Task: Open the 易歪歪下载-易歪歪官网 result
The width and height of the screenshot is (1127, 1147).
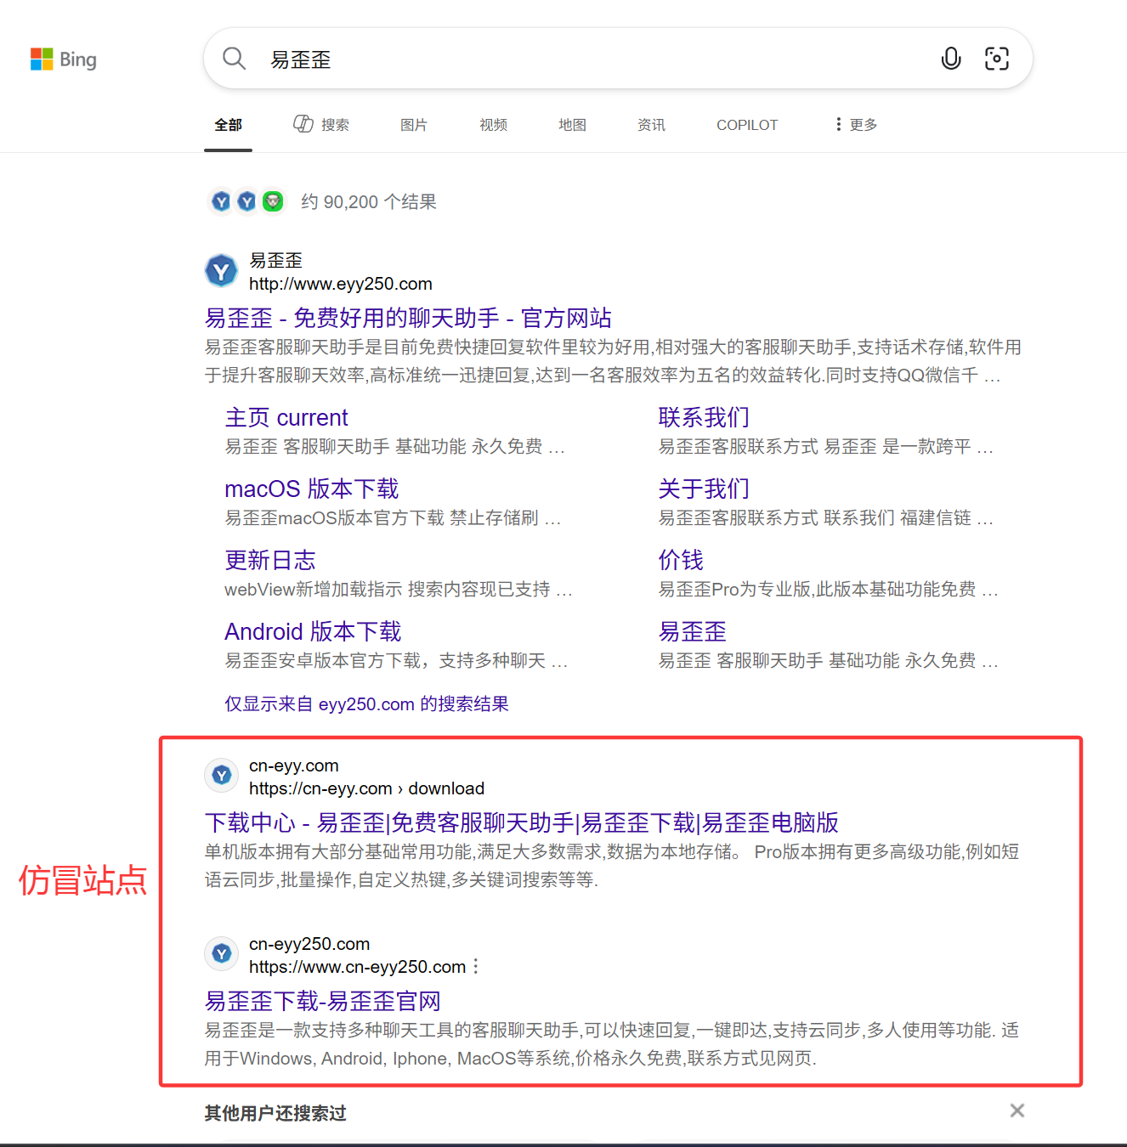Action: pos(322,1001)
